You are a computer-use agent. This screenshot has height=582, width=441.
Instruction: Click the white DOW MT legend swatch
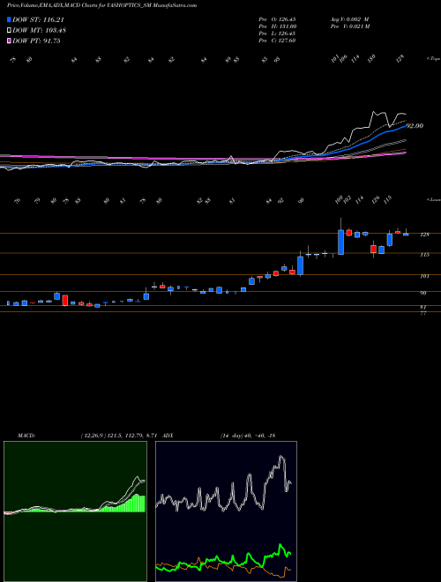click(x=9, y=31)
